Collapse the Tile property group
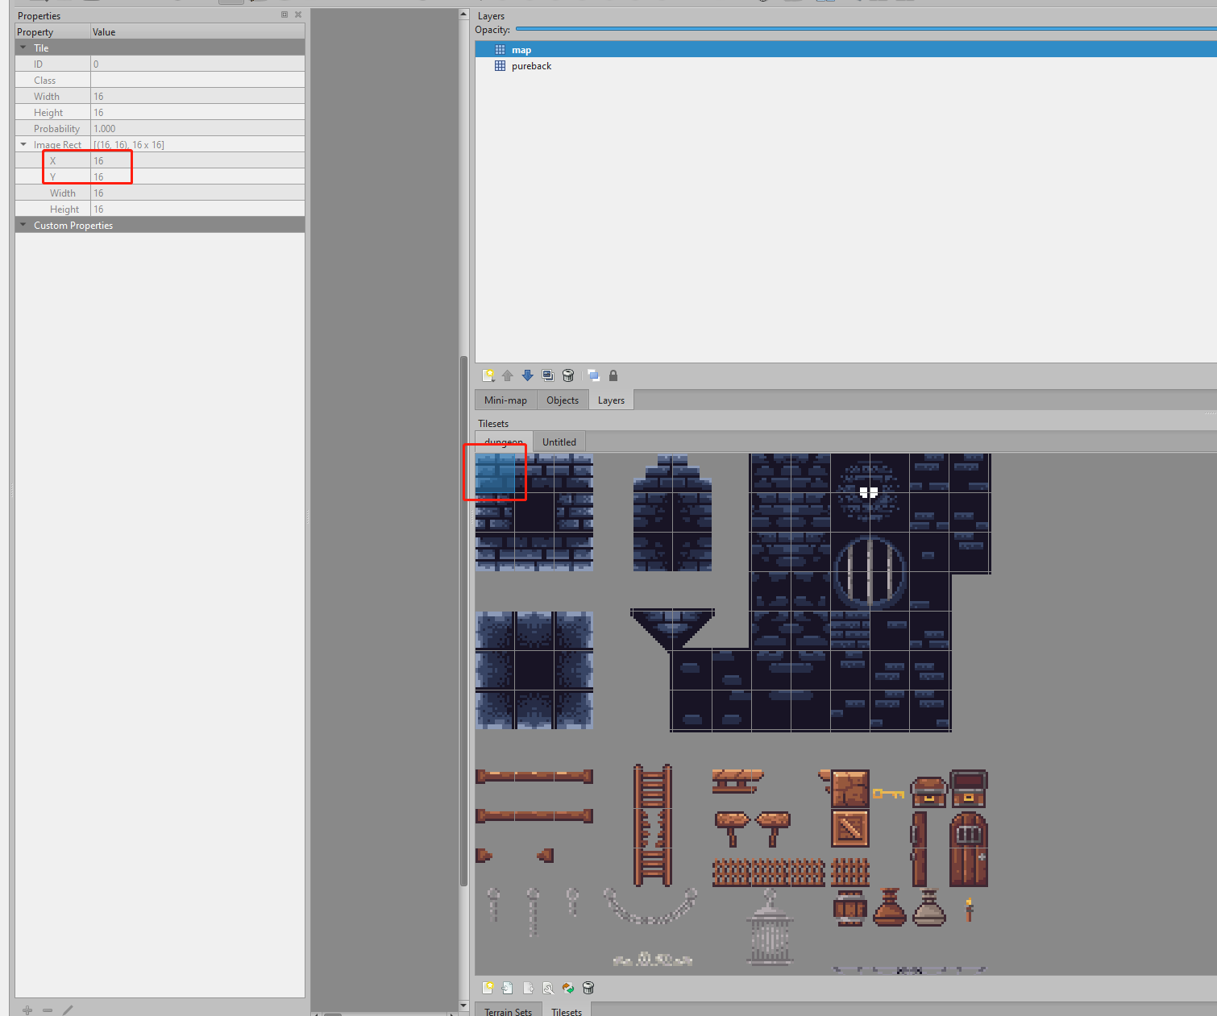 pyautogui.click(x=23, y=48)
